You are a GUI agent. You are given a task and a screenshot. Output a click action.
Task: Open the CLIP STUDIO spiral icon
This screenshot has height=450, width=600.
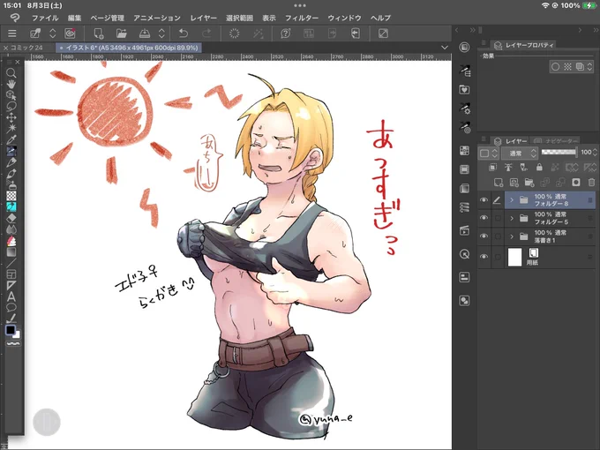pyautogui.click(x=70, y=34)
